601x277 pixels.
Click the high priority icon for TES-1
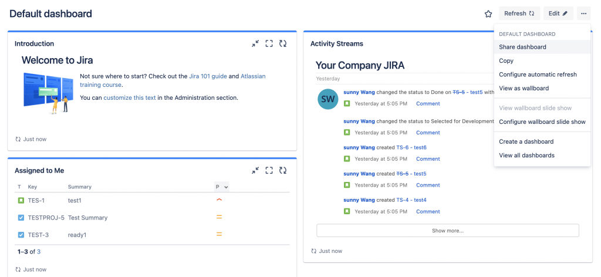[x=220, y=200]
